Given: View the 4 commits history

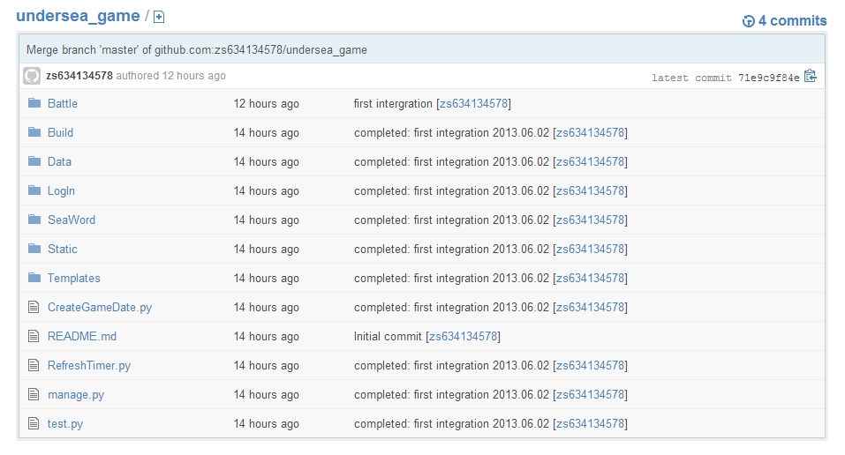Looking at the screenshot, I should pyautogui.click(x=792, y=21).
